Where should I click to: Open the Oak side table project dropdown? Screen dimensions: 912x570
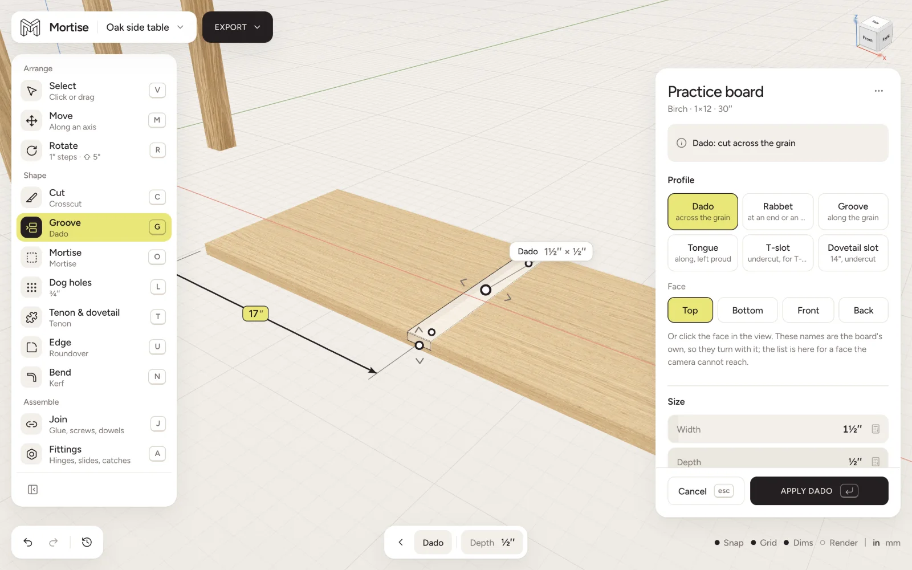(145, 27)
